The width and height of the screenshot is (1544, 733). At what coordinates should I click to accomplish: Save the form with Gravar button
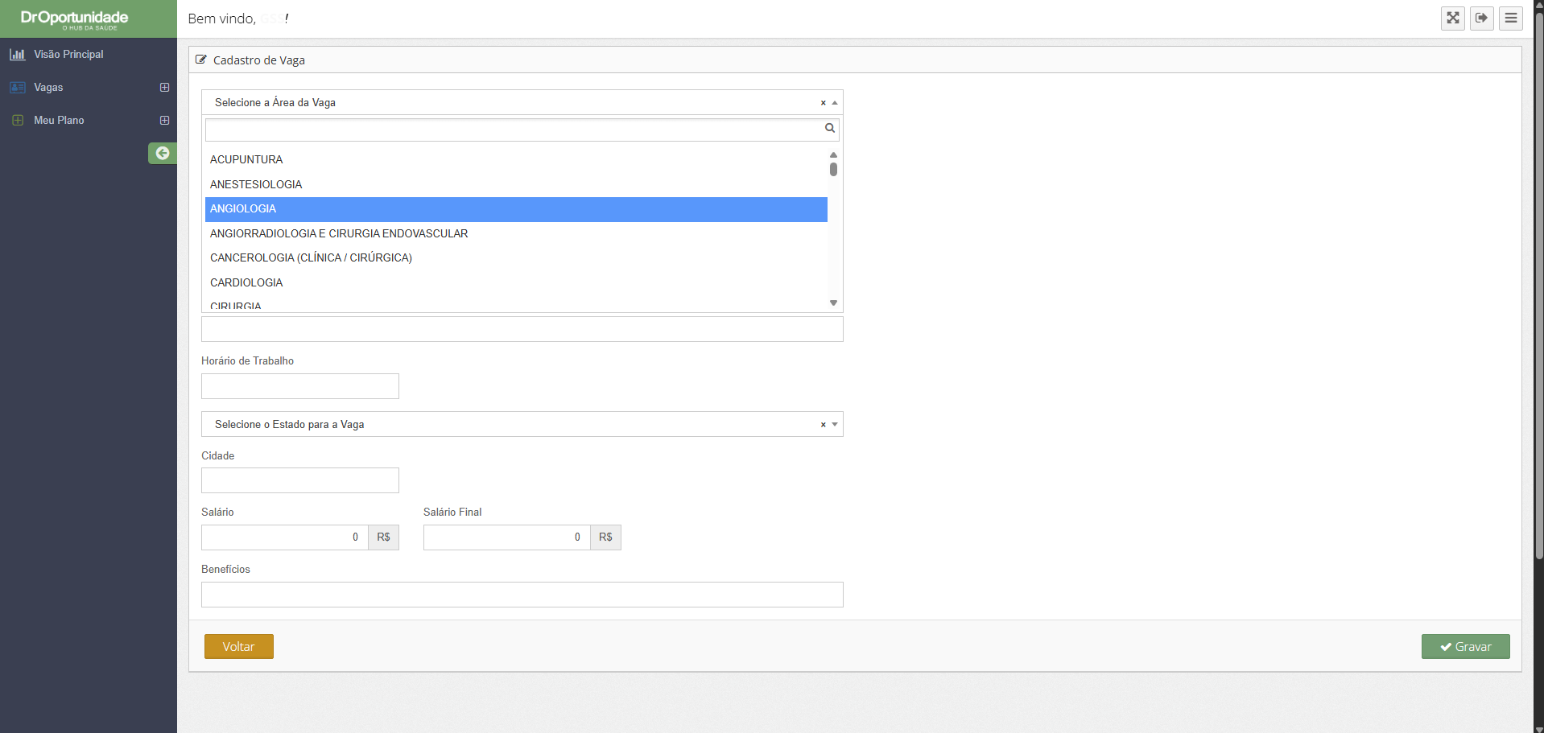[1464, 647]
